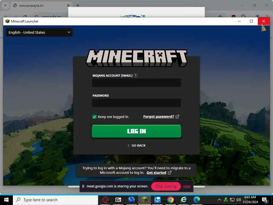Open the browser tab search dropdown arrow
273x205 pixels.
point(5,5)
